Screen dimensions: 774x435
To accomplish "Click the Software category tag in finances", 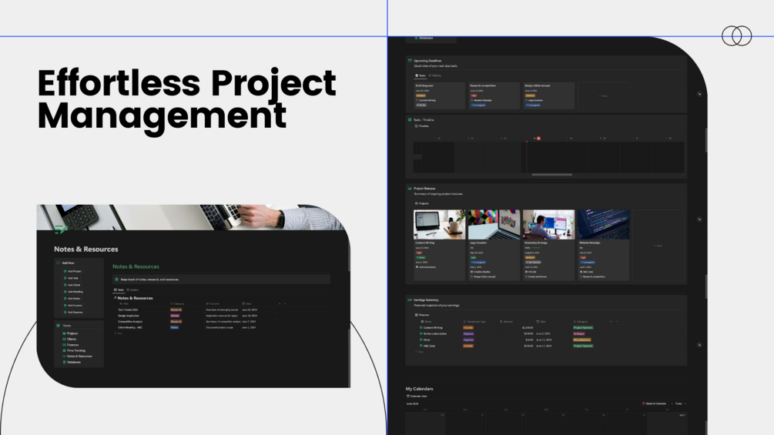I will click(x=579, y=334).
